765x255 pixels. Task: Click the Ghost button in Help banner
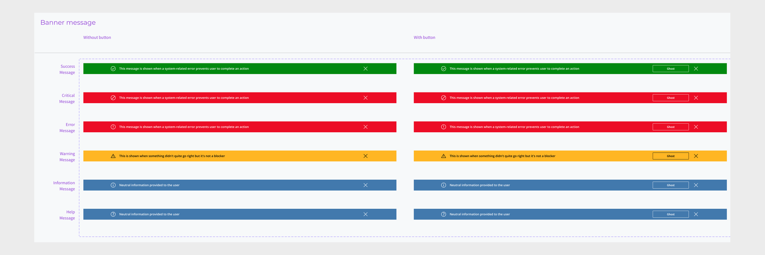click(x=671, y=214)
